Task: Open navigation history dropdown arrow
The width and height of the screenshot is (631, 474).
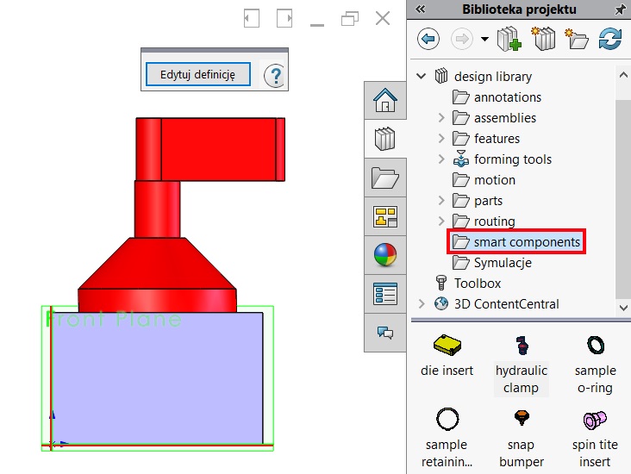Action: pos(485,39)
